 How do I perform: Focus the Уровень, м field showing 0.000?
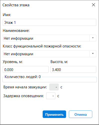(x=26, y=70)
